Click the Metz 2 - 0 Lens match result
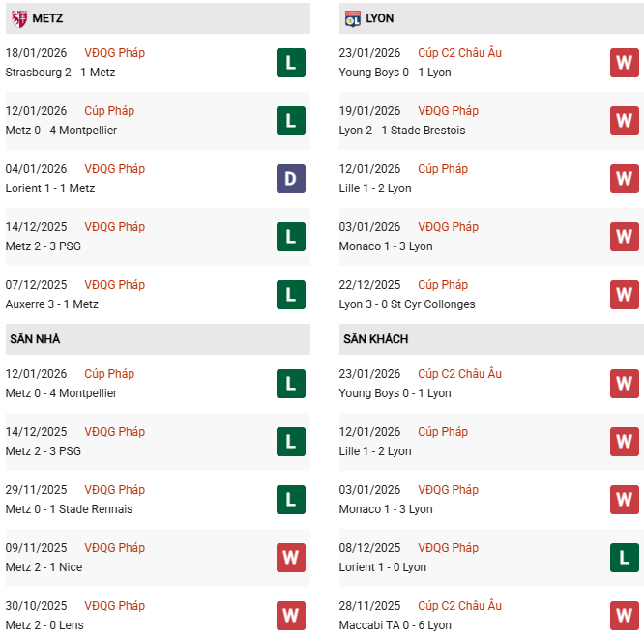 [x=44, y=625]
